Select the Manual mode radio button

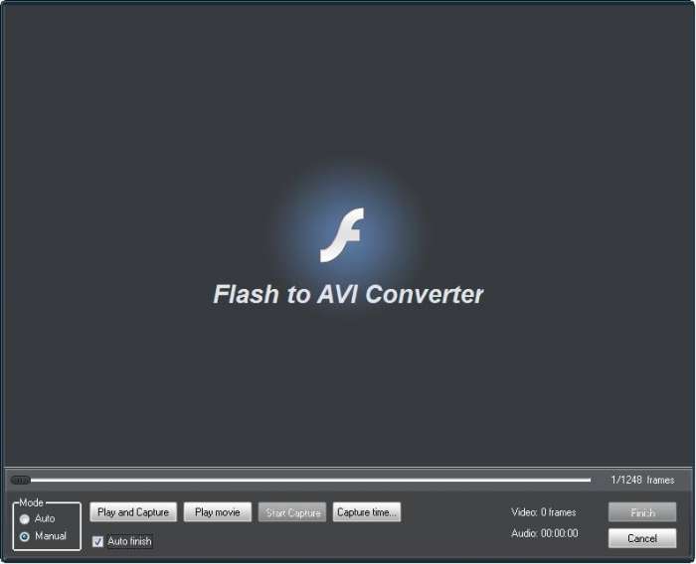click(25, 536)
